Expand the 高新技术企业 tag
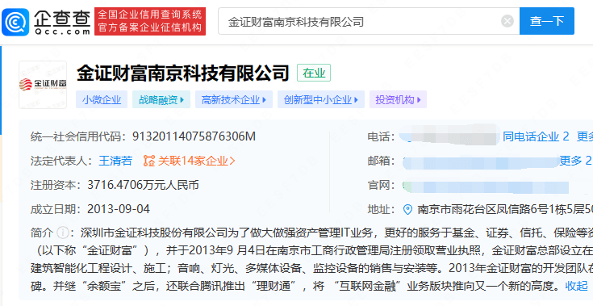 point(234,99)
